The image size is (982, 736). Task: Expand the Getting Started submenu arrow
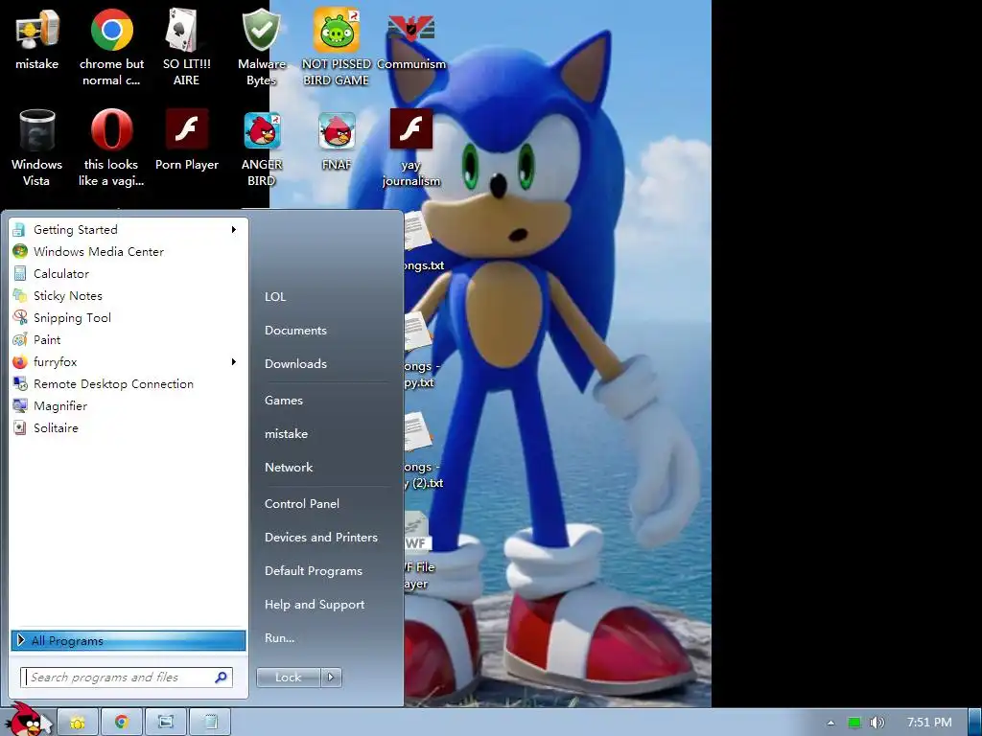(234, 230)
